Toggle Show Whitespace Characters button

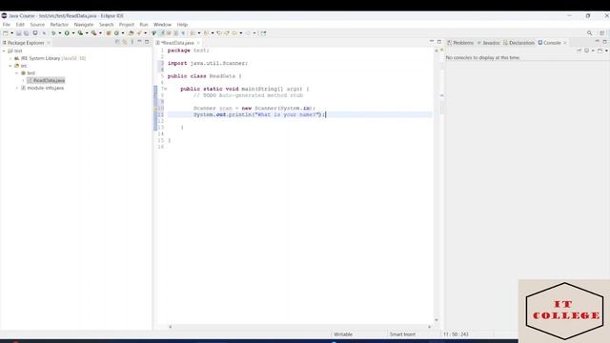(183, 33)
